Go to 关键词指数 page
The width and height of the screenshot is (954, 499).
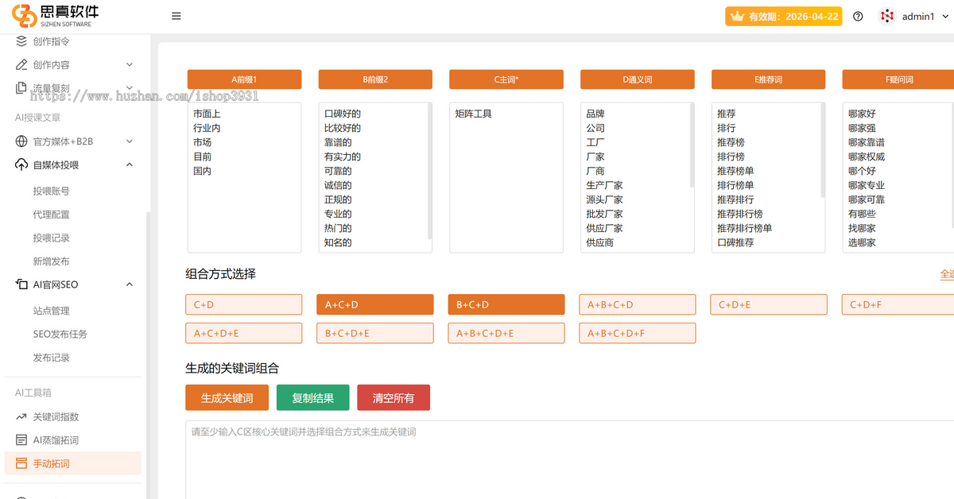coord(56,417)
